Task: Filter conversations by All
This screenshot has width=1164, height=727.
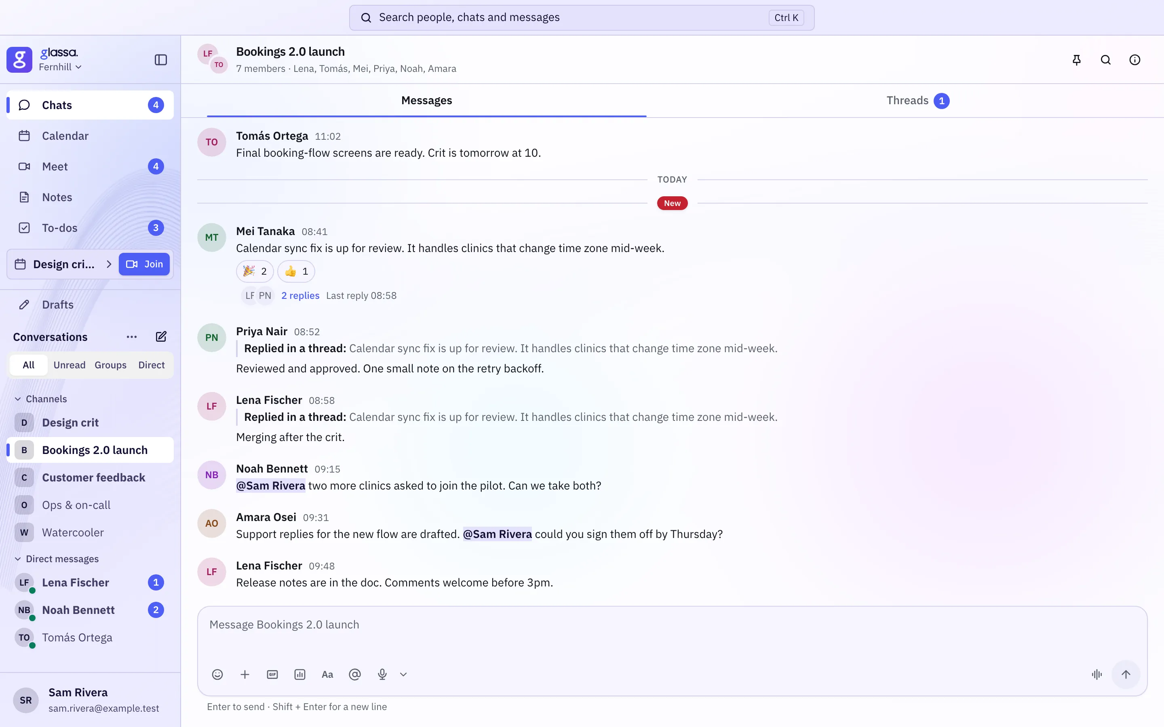Action: tap(28, 365)
